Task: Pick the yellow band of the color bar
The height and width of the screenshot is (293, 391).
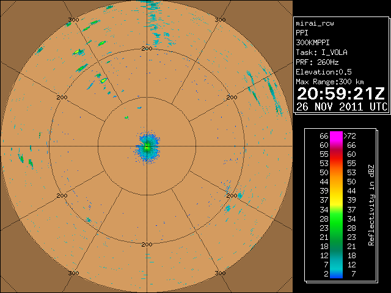Action: [x=336, y=200]
